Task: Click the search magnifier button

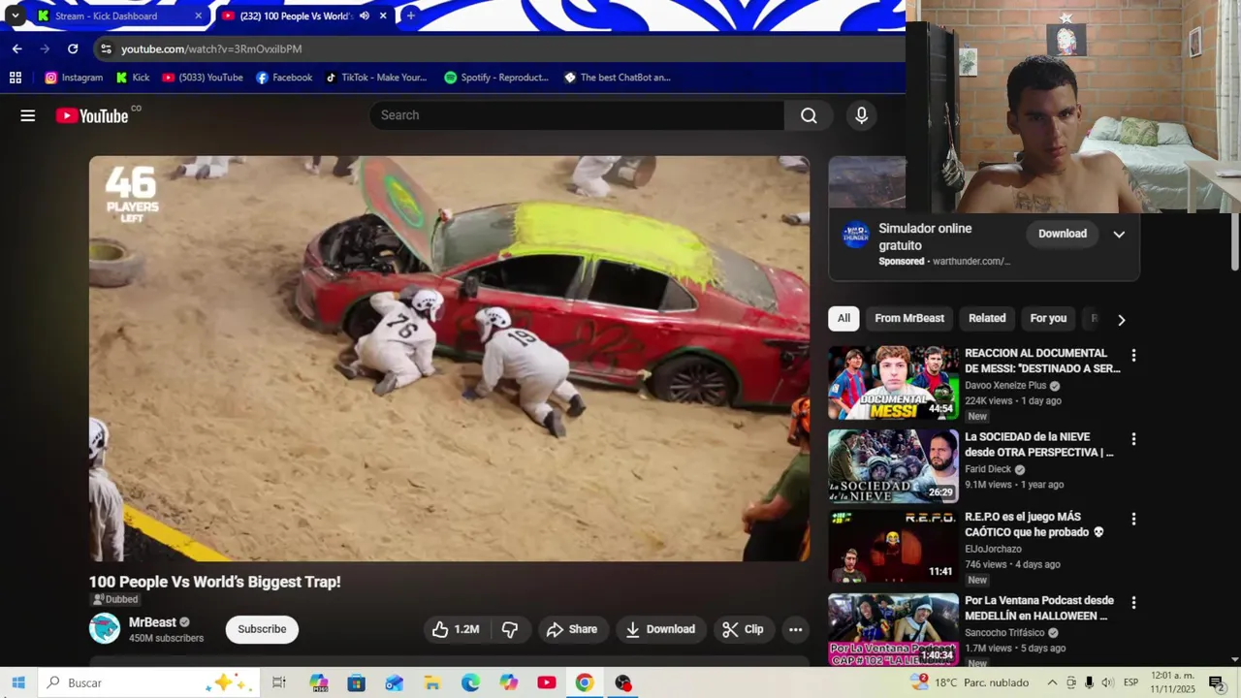Action: pyautogui.click(x=809, y=115)
